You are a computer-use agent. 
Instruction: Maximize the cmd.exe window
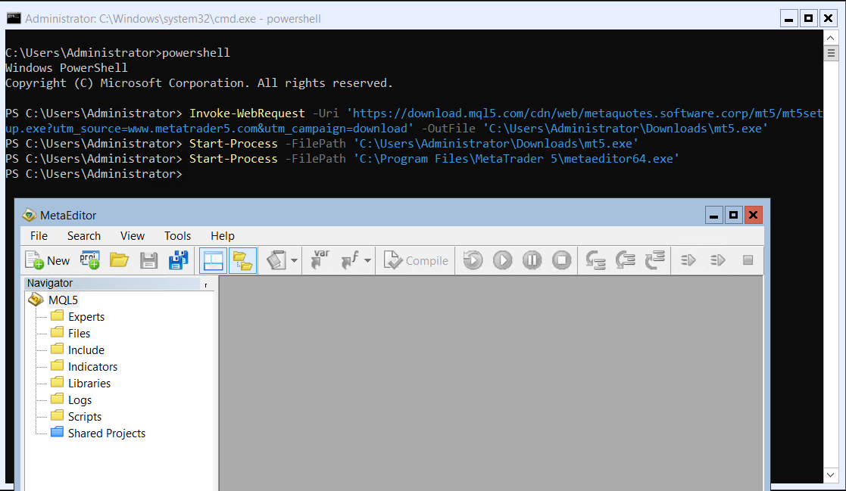click(808, 19)
